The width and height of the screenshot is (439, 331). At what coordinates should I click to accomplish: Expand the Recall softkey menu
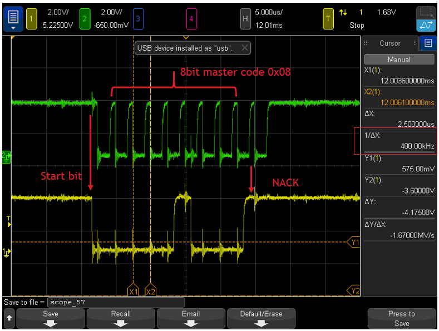pyautogui.click(x=121, y=318)
